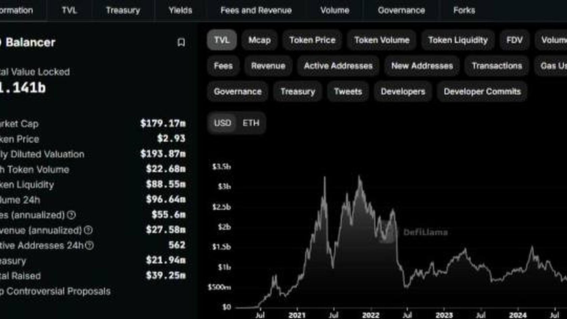Image resolution: width=567 pixels, height=319 pixels.
Task: Click the $193.87m diluted valuation value
Action: [x=163, y=154]
